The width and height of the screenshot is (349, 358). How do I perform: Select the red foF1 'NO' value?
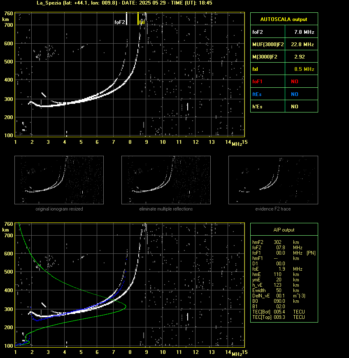(x=295, y=82)
